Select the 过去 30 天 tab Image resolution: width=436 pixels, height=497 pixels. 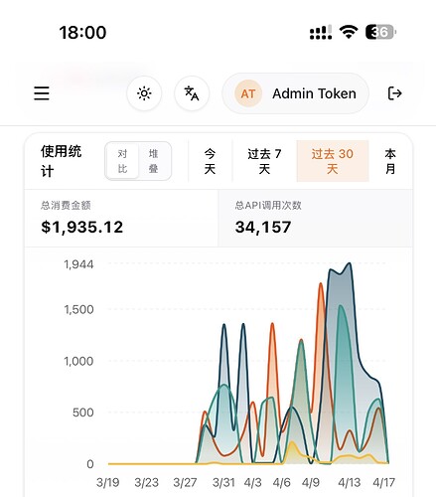(333, 161)
